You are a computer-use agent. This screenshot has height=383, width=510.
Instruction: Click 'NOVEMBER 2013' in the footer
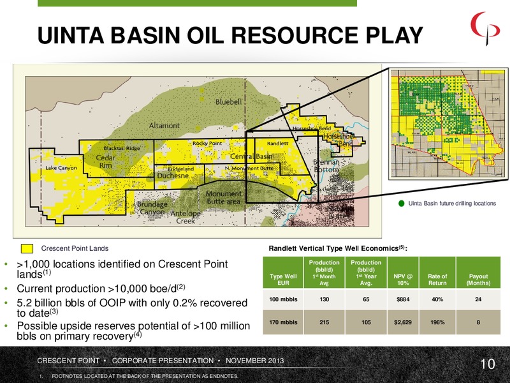(x=254, y=361)
